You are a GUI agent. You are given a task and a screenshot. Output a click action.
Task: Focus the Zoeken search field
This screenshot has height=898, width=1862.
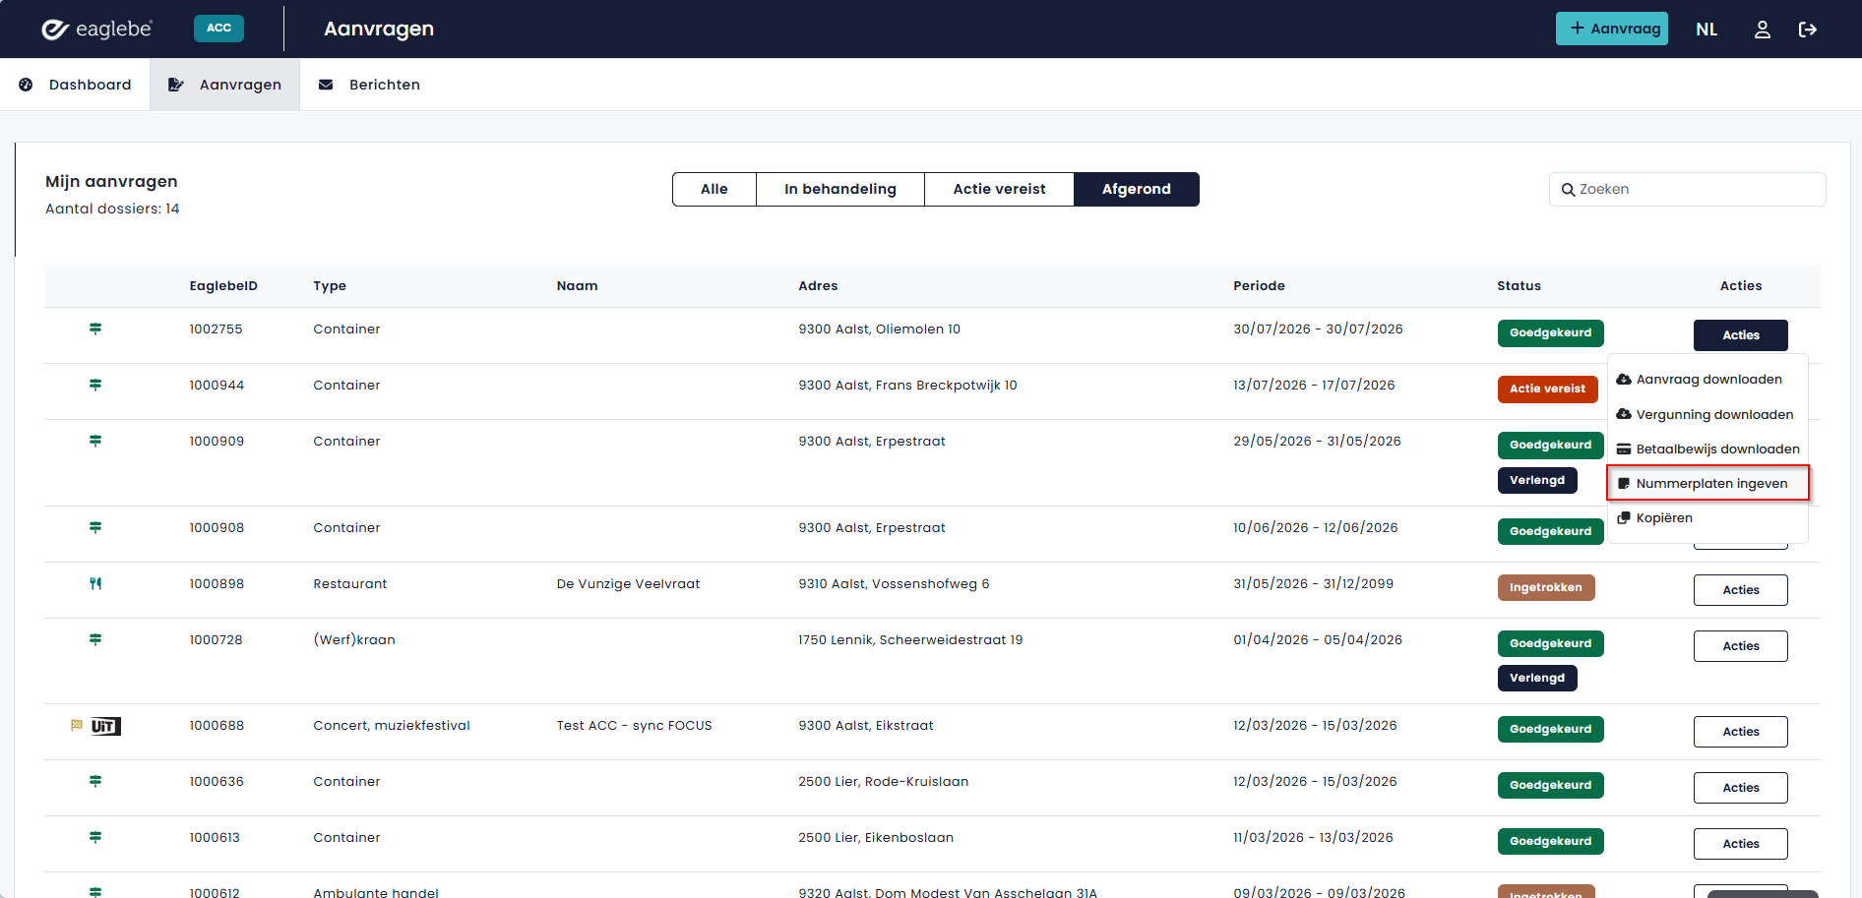(x=1688, y=190)
